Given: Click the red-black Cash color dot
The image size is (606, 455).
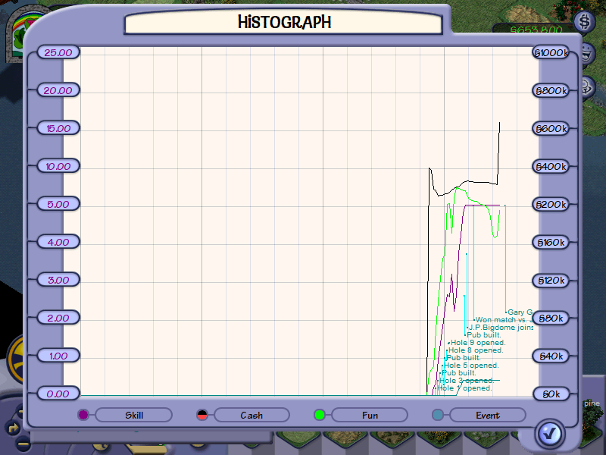Looking at the screenshot, I should point(201,415).
